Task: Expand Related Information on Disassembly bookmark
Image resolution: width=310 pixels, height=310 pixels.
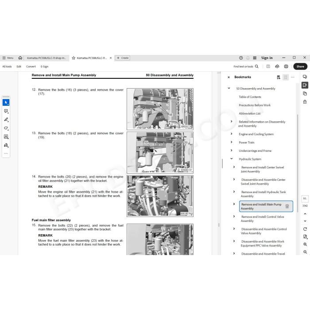Action: [231, 121]
